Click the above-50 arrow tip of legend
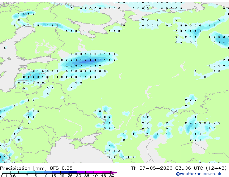Viewport: 229px width, 177px height. 114,173
